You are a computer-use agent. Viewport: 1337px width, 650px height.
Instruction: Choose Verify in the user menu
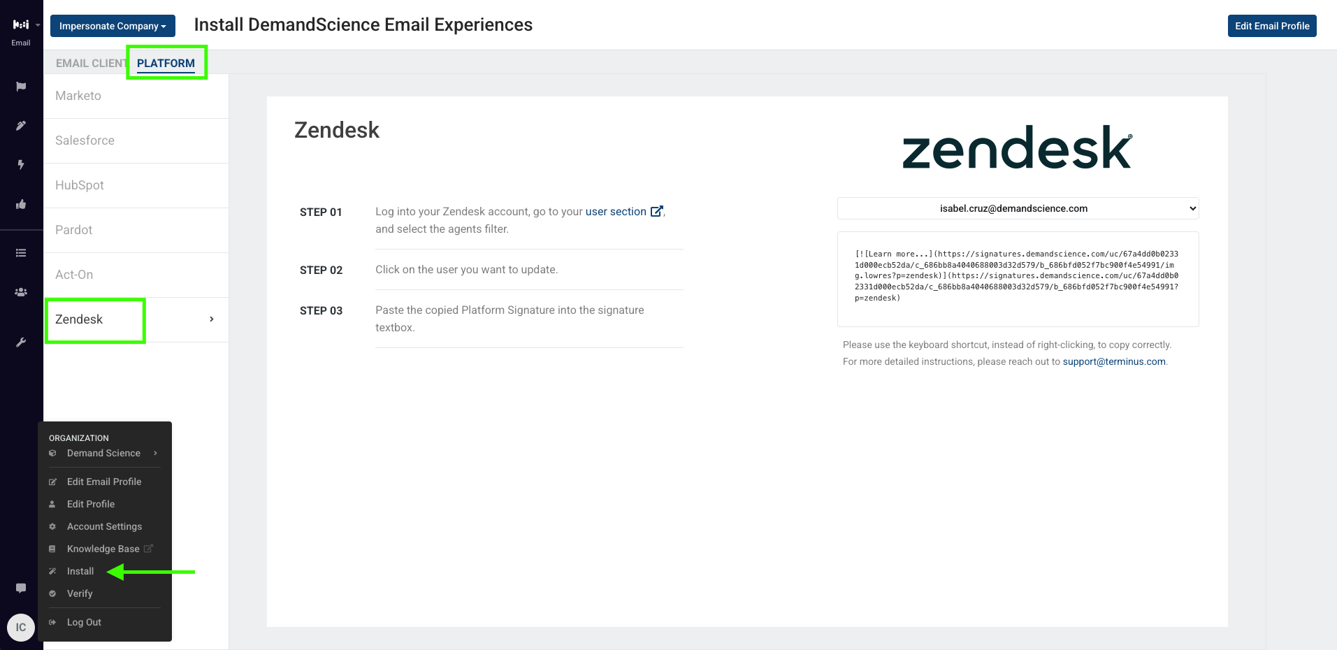point(80,593)
